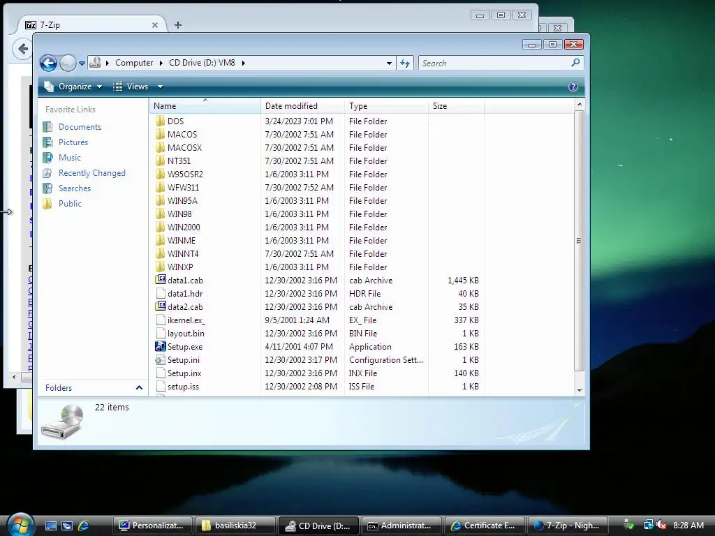Launch Internet Explorer from quick launch

tap(84, 526)
